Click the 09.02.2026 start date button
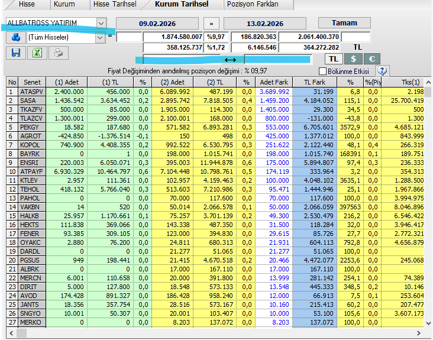Screen dimensions: 433x340 pyautogui.click(x=157, y=24)
